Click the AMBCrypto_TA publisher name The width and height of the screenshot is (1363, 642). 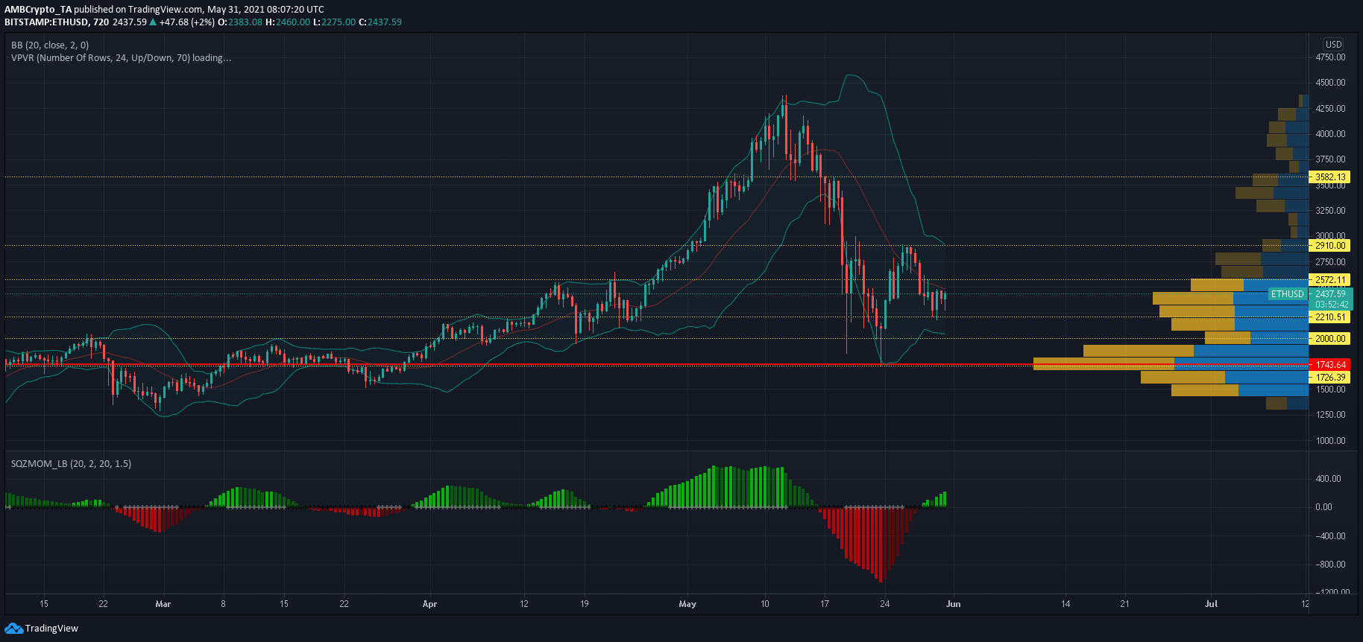point(38,10)
